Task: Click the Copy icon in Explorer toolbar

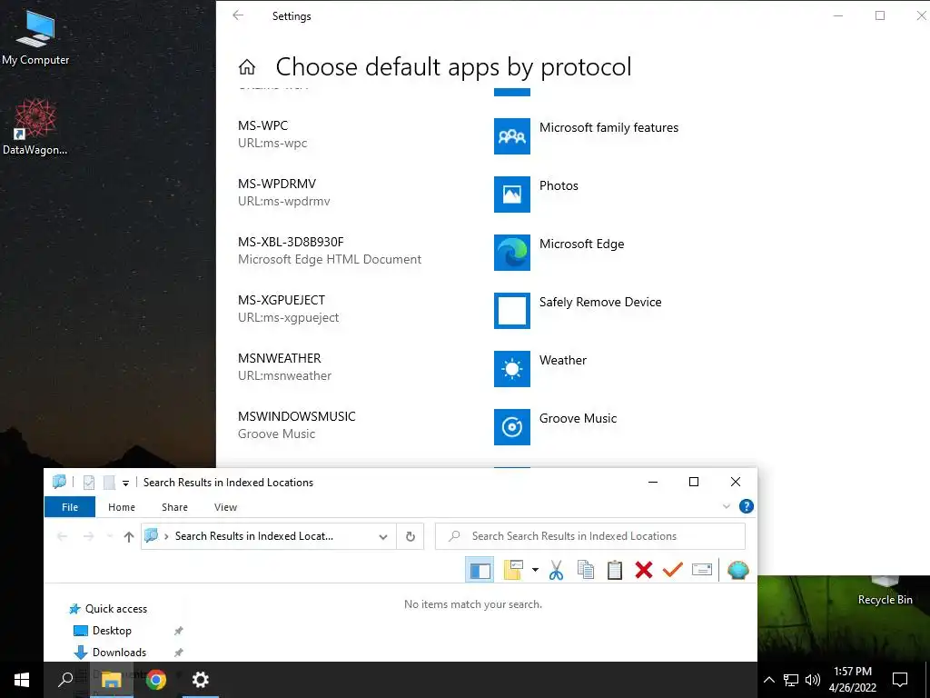Action: [x=586, y=571]
